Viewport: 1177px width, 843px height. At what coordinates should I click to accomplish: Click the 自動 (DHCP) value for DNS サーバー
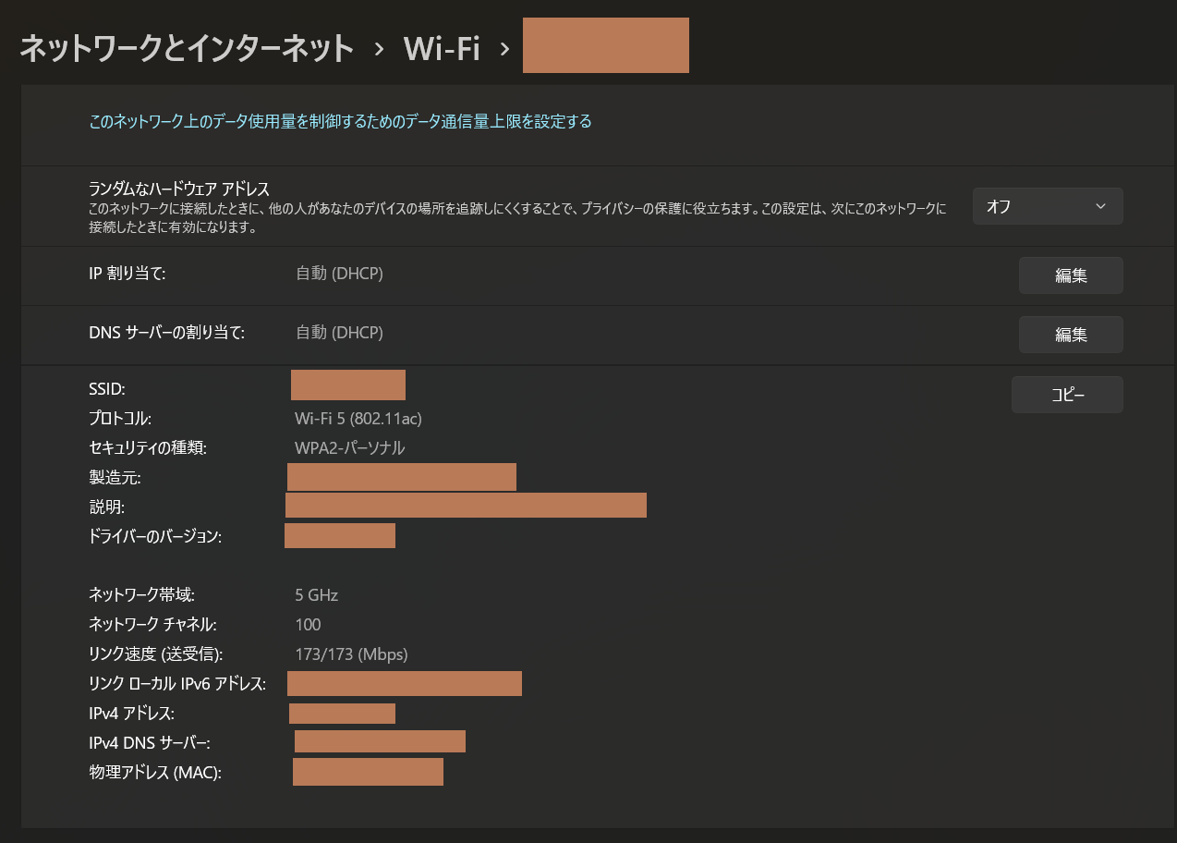point(339,332)
